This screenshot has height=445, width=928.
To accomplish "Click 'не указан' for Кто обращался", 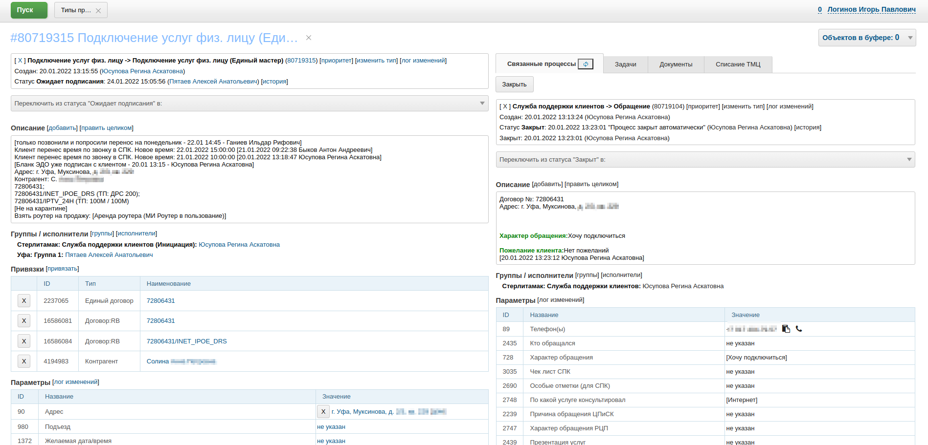I will point(740,343).
